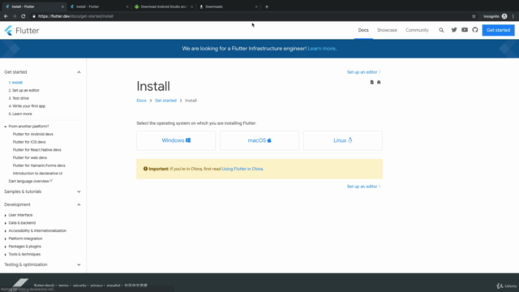
Task: Choose the Linux install option
Action: (343, 140)
